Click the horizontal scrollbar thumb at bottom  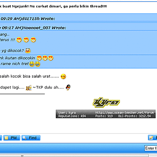pyautogui.click(x=22, y=156)
